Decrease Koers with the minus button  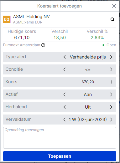pos(65,82)
